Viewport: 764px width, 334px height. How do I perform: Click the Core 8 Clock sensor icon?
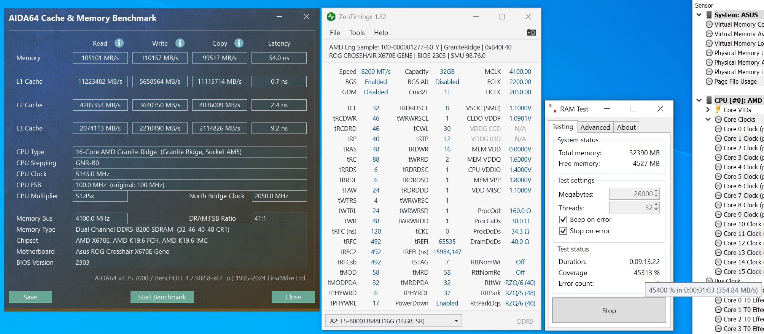(718, 205)
